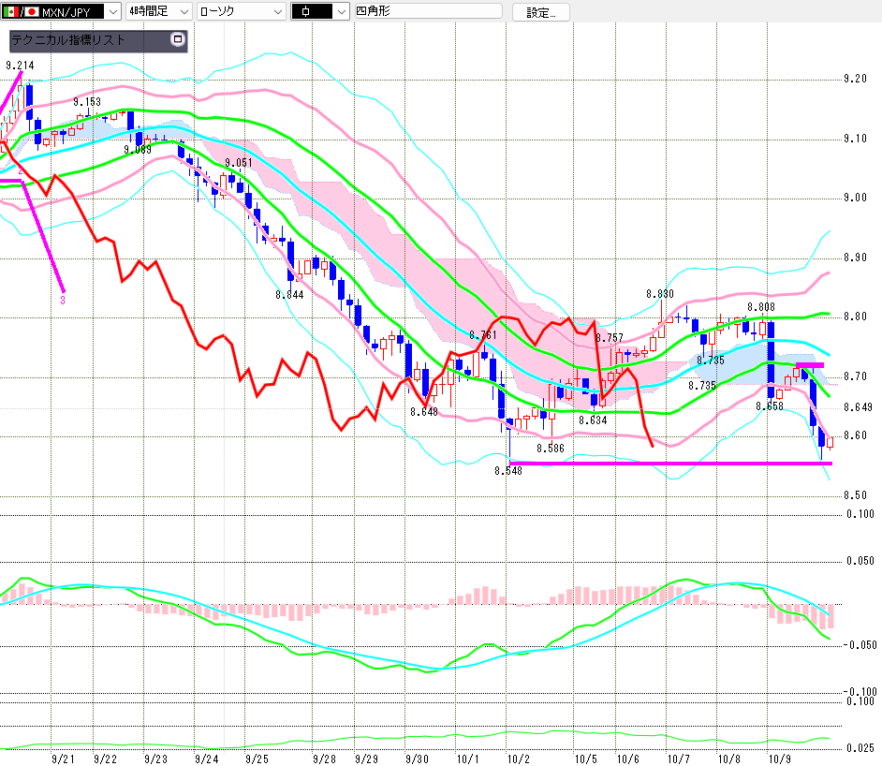Click the 8.50 price axis value
Screen dimensions: 882x766
855,495
